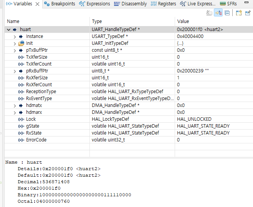Select the huart variable row
253x207 pixels.
[x=129, y=30]
